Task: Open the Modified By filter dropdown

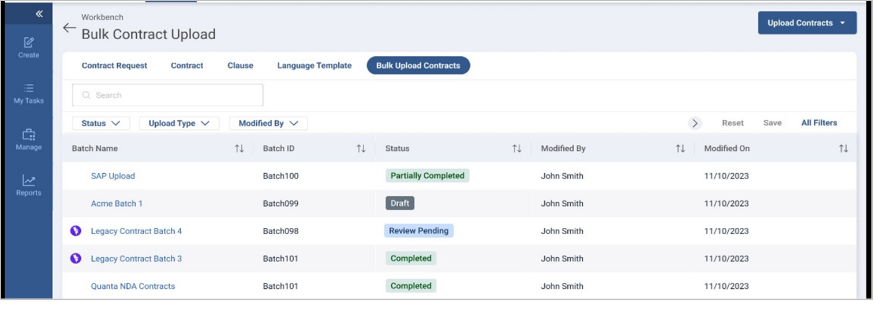Action: coord(268,123)
